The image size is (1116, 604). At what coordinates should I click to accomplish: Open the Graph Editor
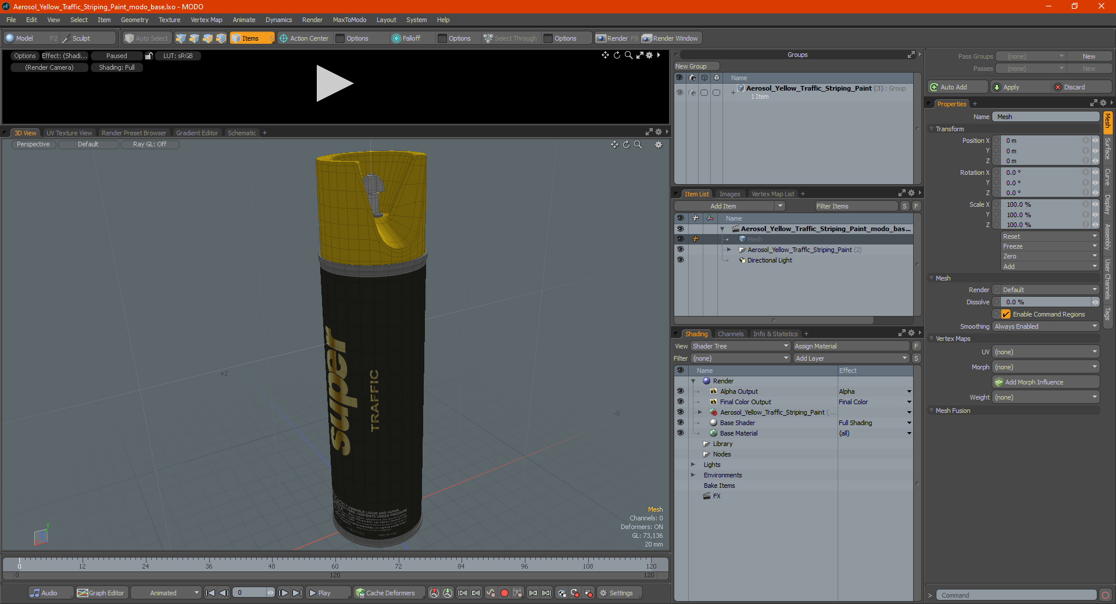[101, 593]
